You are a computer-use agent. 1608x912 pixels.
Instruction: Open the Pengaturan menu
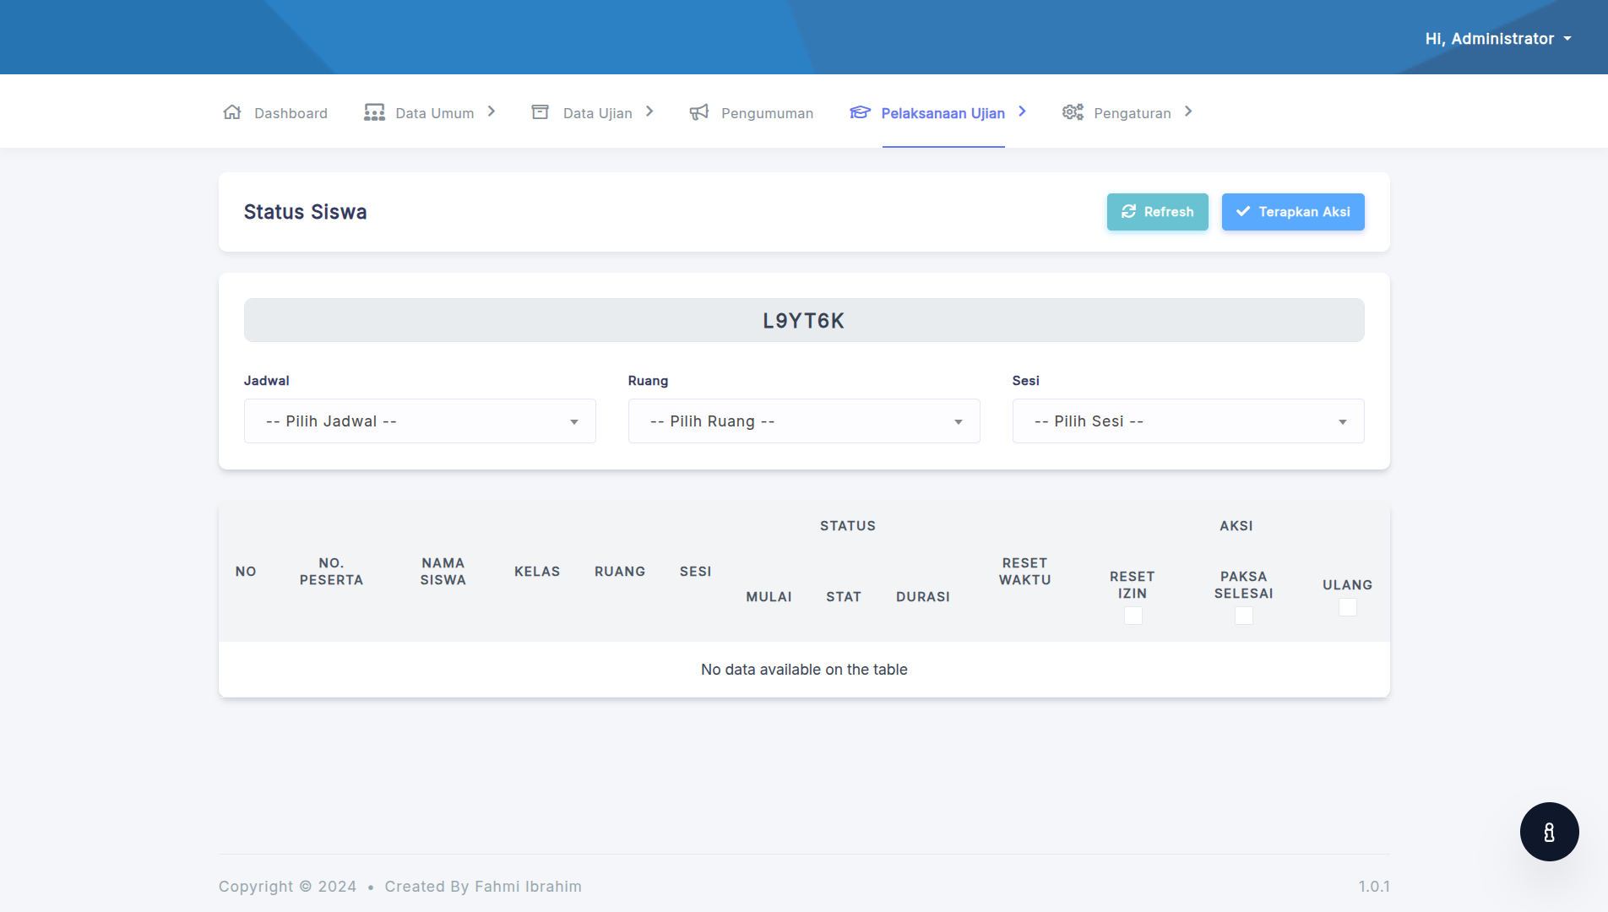click(x=1132, y=113)
